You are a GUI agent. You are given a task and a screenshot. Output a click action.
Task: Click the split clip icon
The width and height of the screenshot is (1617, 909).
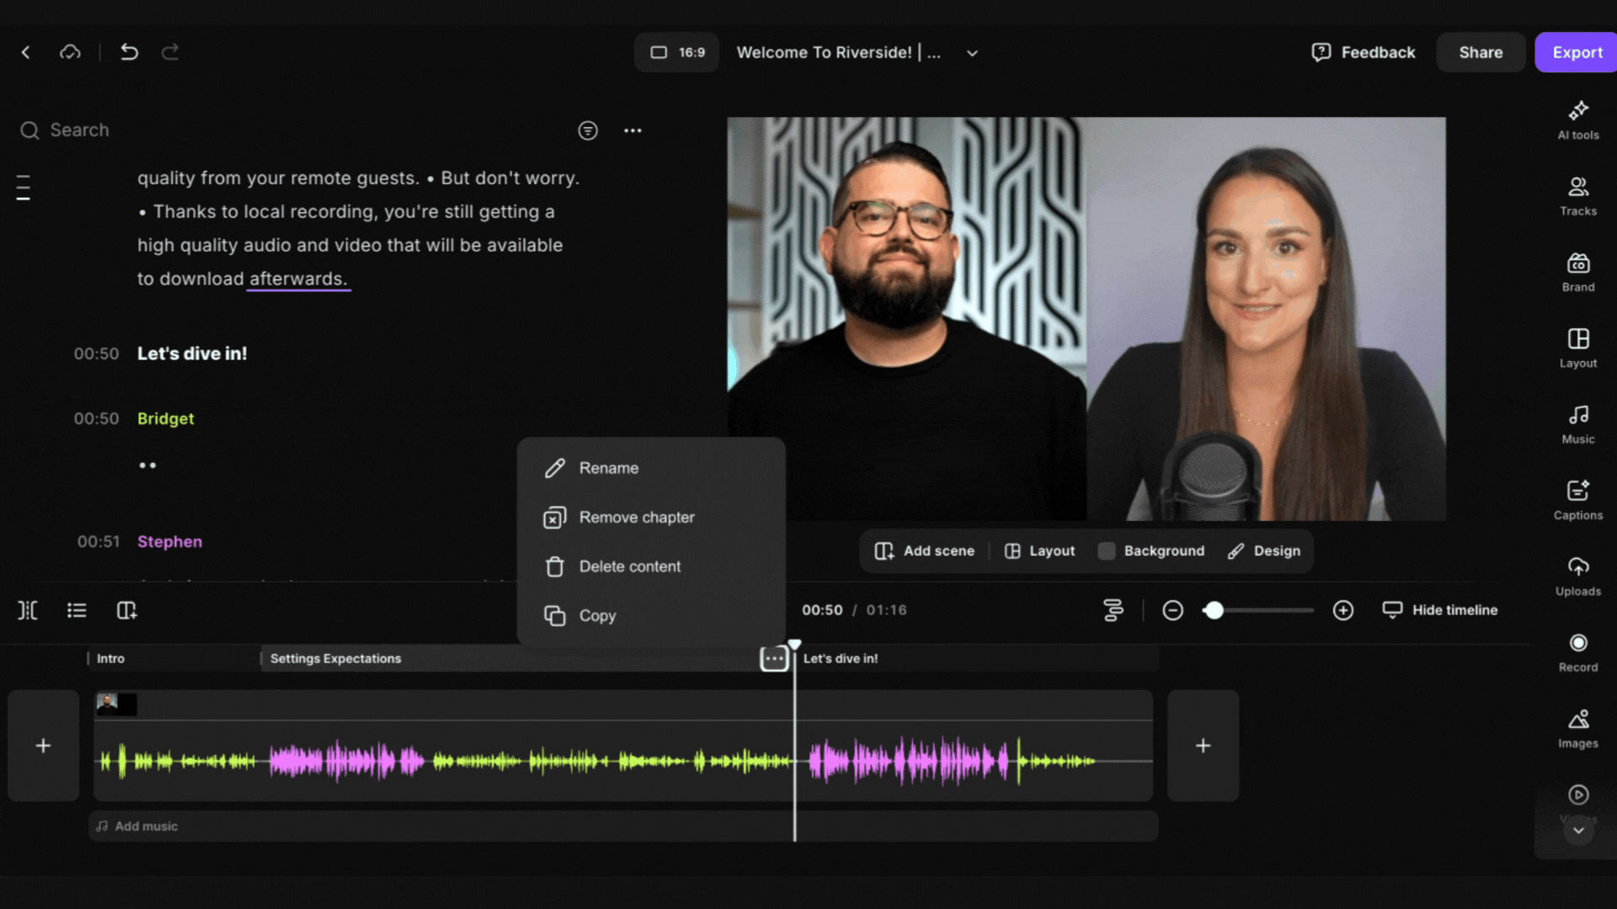28,610
